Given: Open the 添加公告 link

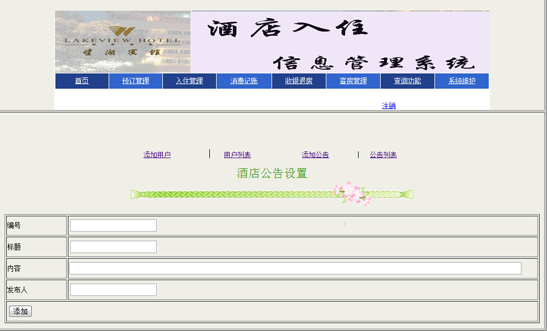Looking at the screenshot, I should point(316,155).
